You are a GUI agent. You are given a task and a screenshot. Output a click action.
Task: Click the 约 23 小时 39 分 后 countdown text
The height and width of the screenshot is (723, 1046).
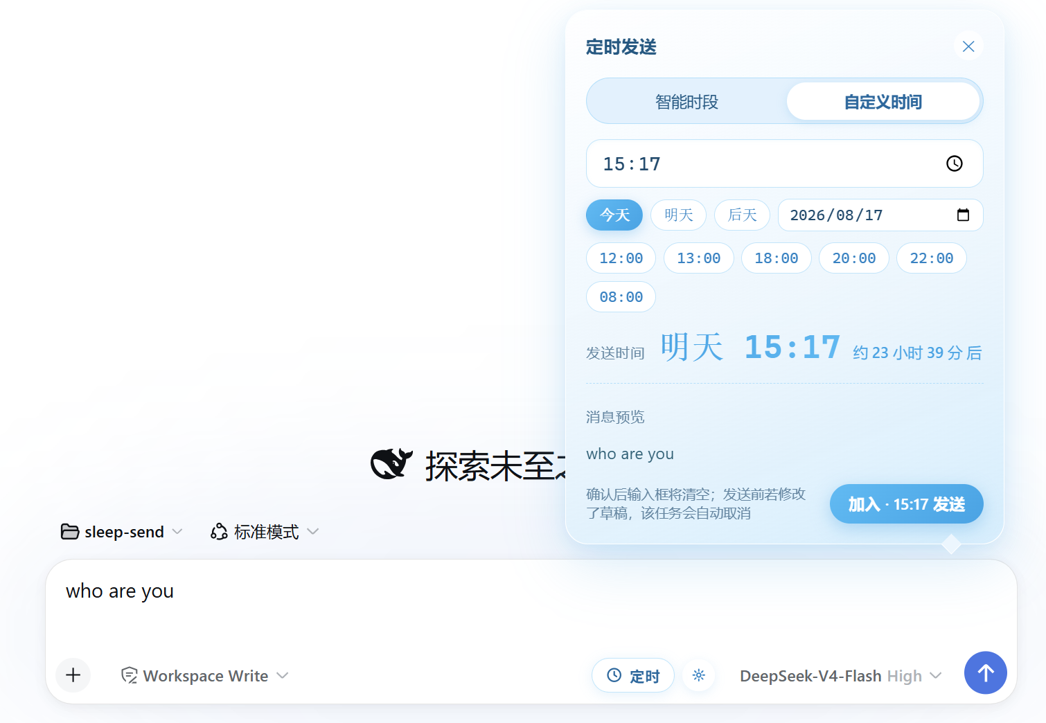click(917, 352)
